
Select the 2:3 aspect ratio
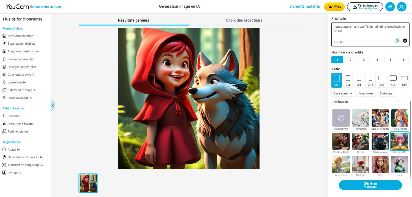click(348, 80)
